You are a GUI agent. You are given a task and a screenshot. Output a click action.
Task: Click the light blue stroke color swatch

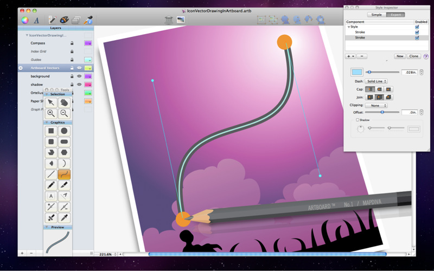(x=356, y=72)
